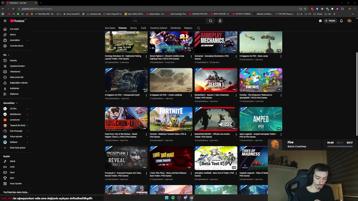Open Hazır Oyunlar in sidebar
The image size is (358, 201).
pyautogui.click(x=16, y=184)
